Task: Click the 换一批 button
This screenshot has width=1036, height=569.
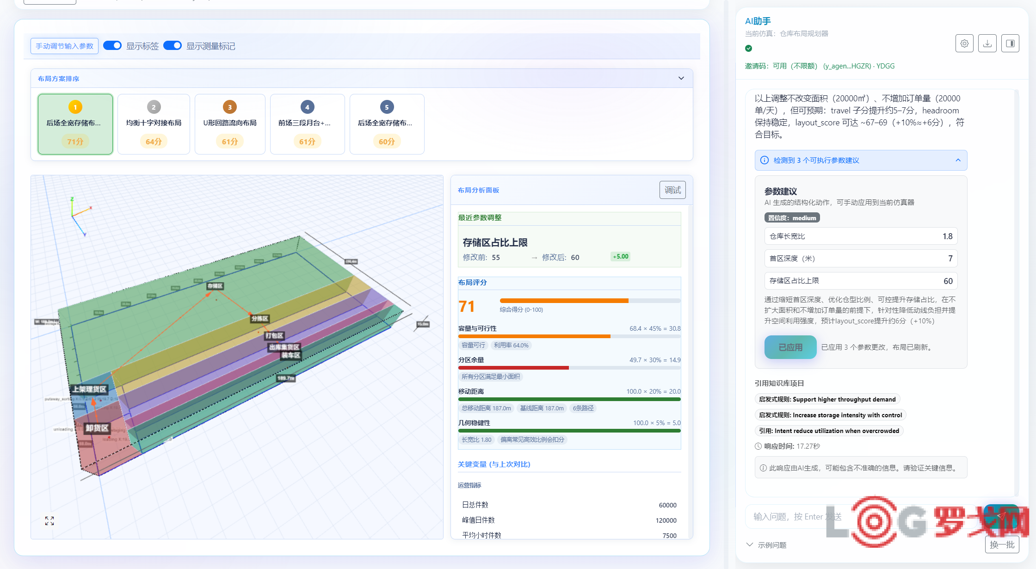Action: (x=1002, y=544)
